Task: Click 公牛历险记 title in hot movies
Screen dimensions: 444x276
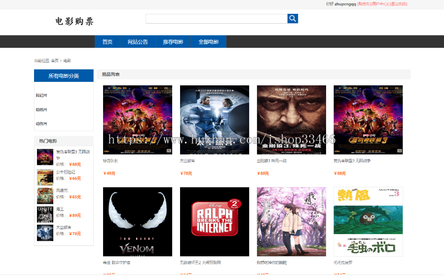Action: (66, 172)
